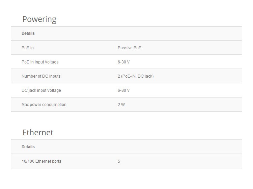Click the 6-30 V PoE input value
The height and width of the screenshot is (189, 253).
click(123, 62)
